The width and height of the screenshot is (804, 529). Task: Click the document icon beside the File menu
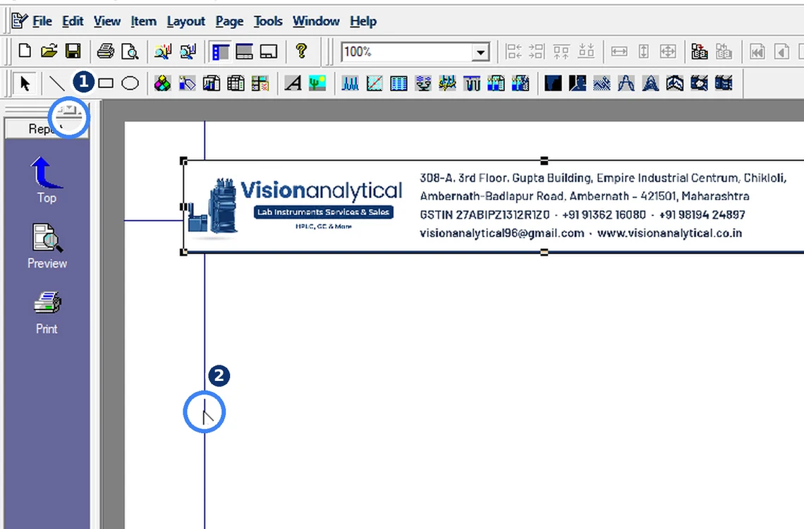point(19,21)
